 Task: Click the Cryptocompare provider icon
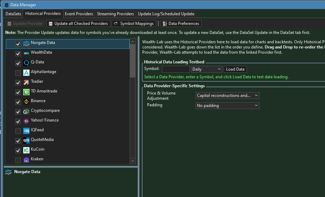pyautogui.click(x=26, y=111)
